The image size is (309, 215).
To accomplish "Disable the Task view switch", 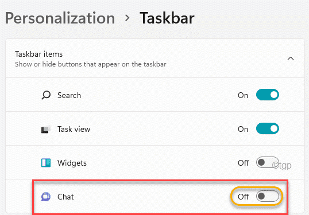I will coord(268,128).
